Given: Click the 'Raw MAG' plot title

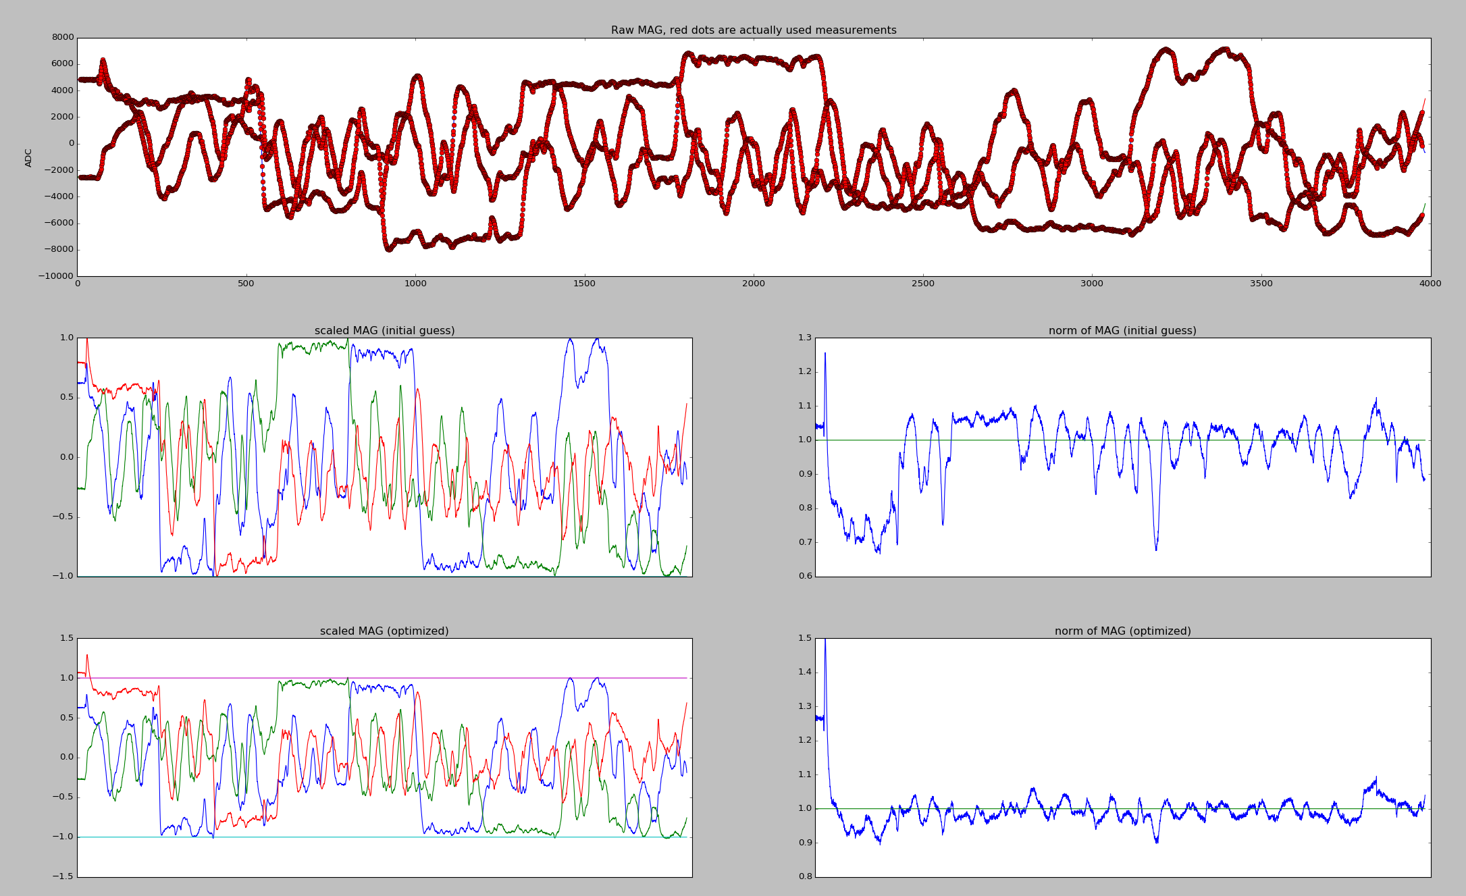Looking at the screenshot, I should pyautogui.click(x=754, y=30).
